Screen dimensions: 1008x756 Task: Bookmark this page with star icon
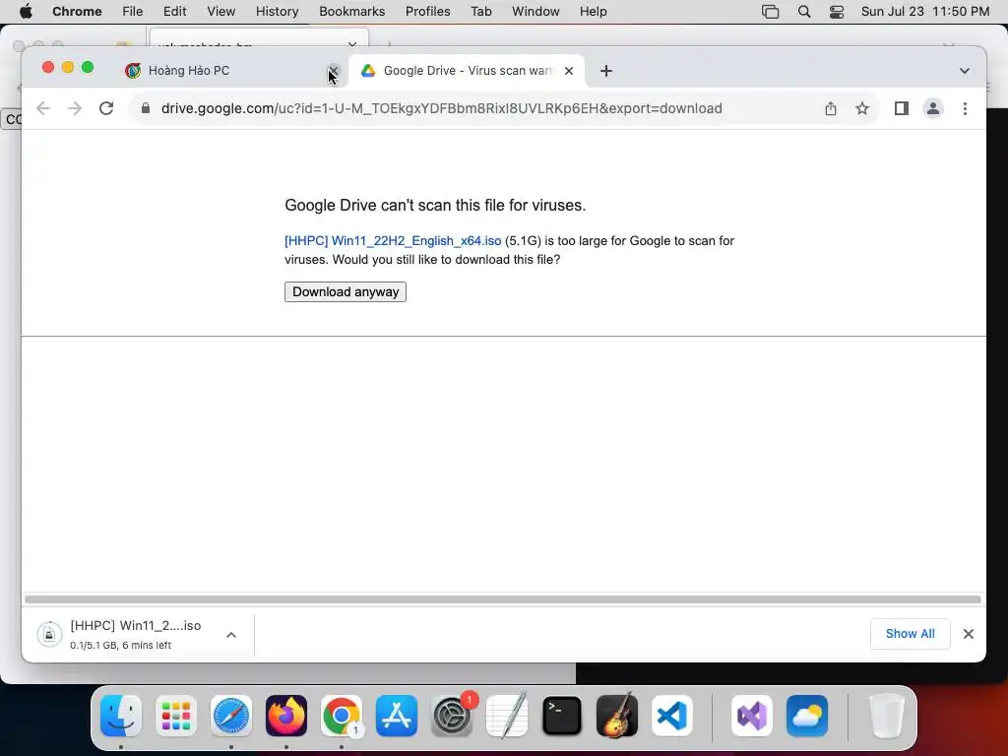[862, 108]
